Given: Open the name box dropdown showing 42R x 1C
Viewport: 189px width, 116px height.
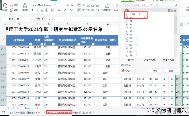Looking at the screenshot, I should [28, 19].
